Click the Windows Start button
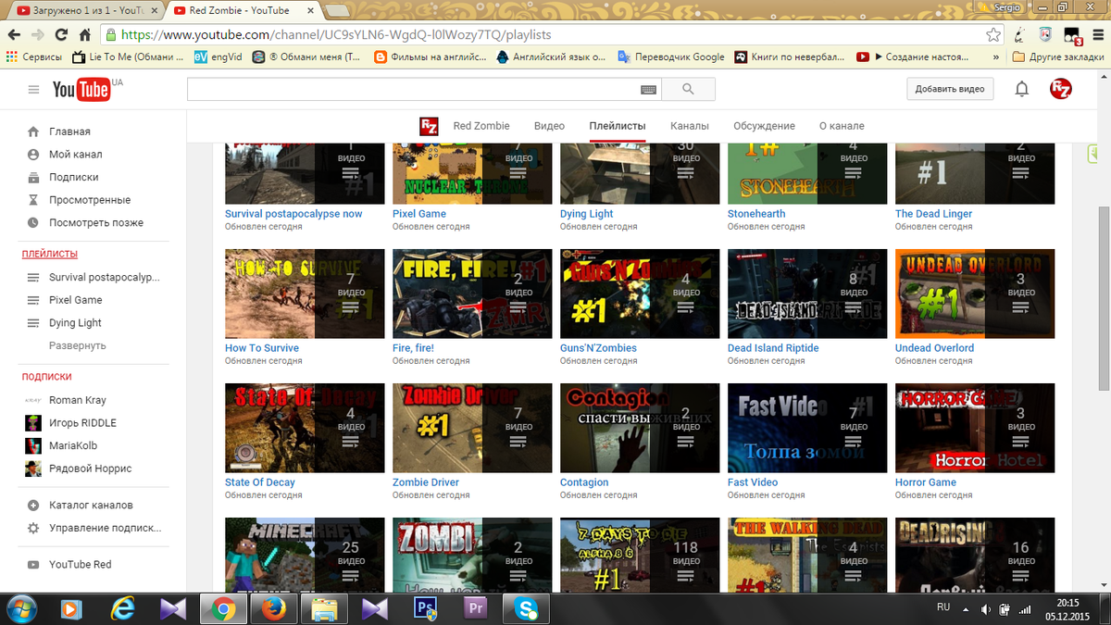Image resolution: width=1111 pixels, height=625 pixels. 20,608
